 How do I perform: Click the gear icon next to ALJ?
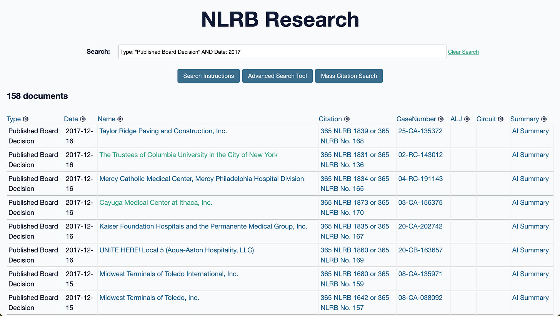[x=467, y=119]
